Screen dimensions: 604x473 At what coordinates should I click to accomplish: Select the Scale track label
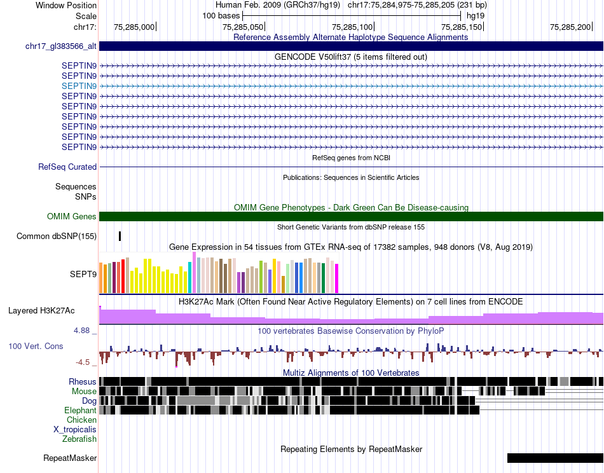(86, 16)
